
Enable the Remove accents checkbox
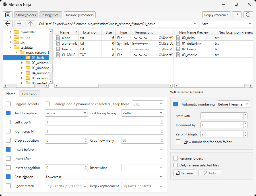click(8, 104)
